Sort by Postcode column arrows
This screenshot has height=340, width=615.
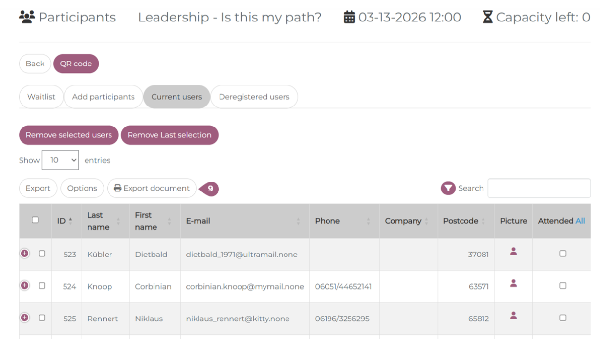click(483, 221)
